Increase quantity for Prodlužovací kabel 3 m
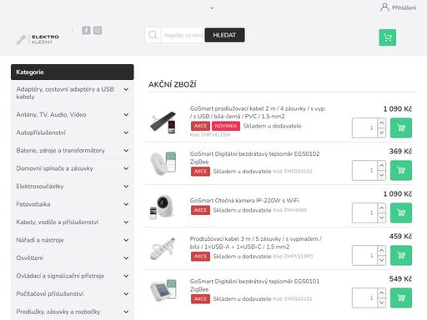The width and height of the screenshot is (427, 320). [382, 250]
